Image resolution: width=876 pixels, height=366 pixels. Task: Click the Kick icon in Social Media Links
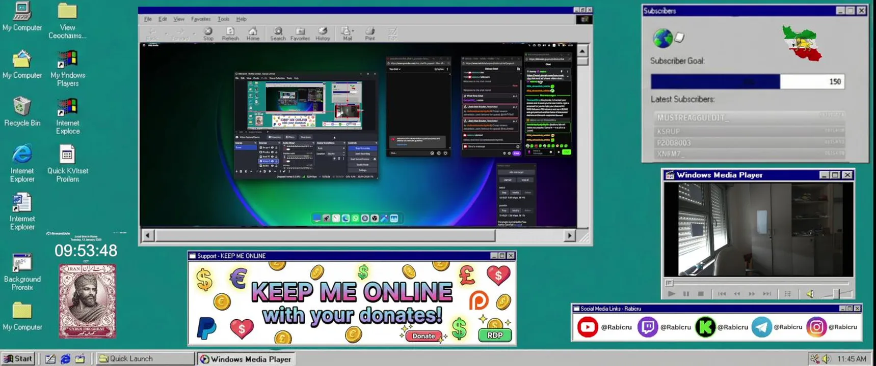[x=705, y=327]
